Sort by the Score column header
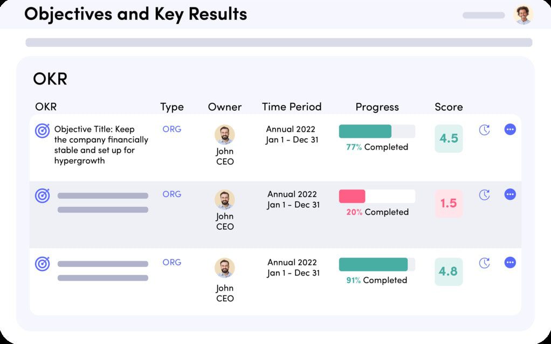551x344 pixels. tap(449, 107)
